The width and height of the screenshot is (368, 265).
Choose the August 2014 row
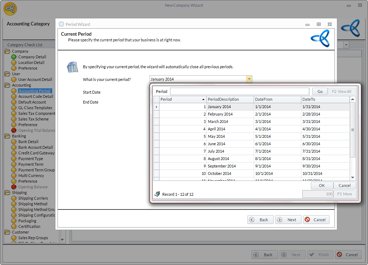[218, 159]
